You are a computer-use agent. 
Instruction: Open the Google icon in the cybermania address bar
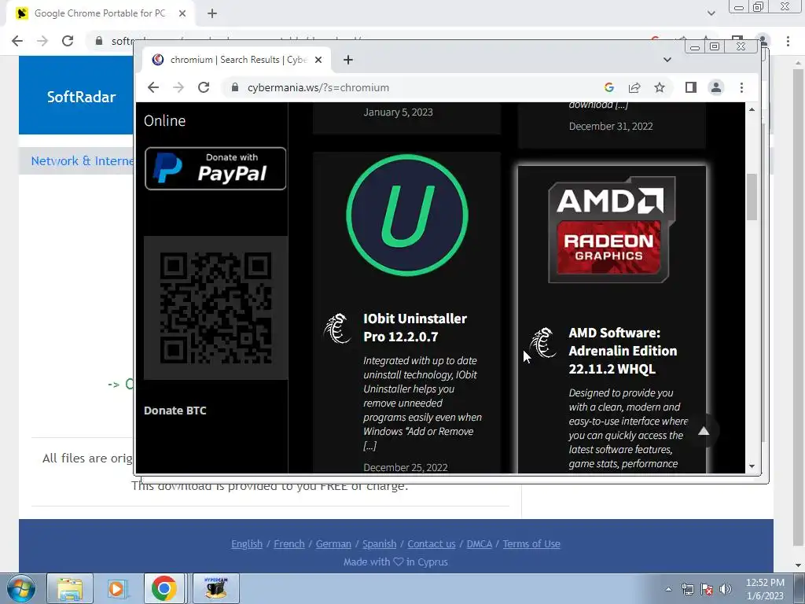609,87
